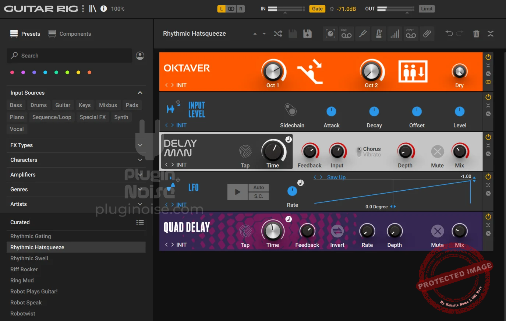Select the Rhythmic Swell preset
Viewport: 506px width, 321px height.
tap(76, 258)
